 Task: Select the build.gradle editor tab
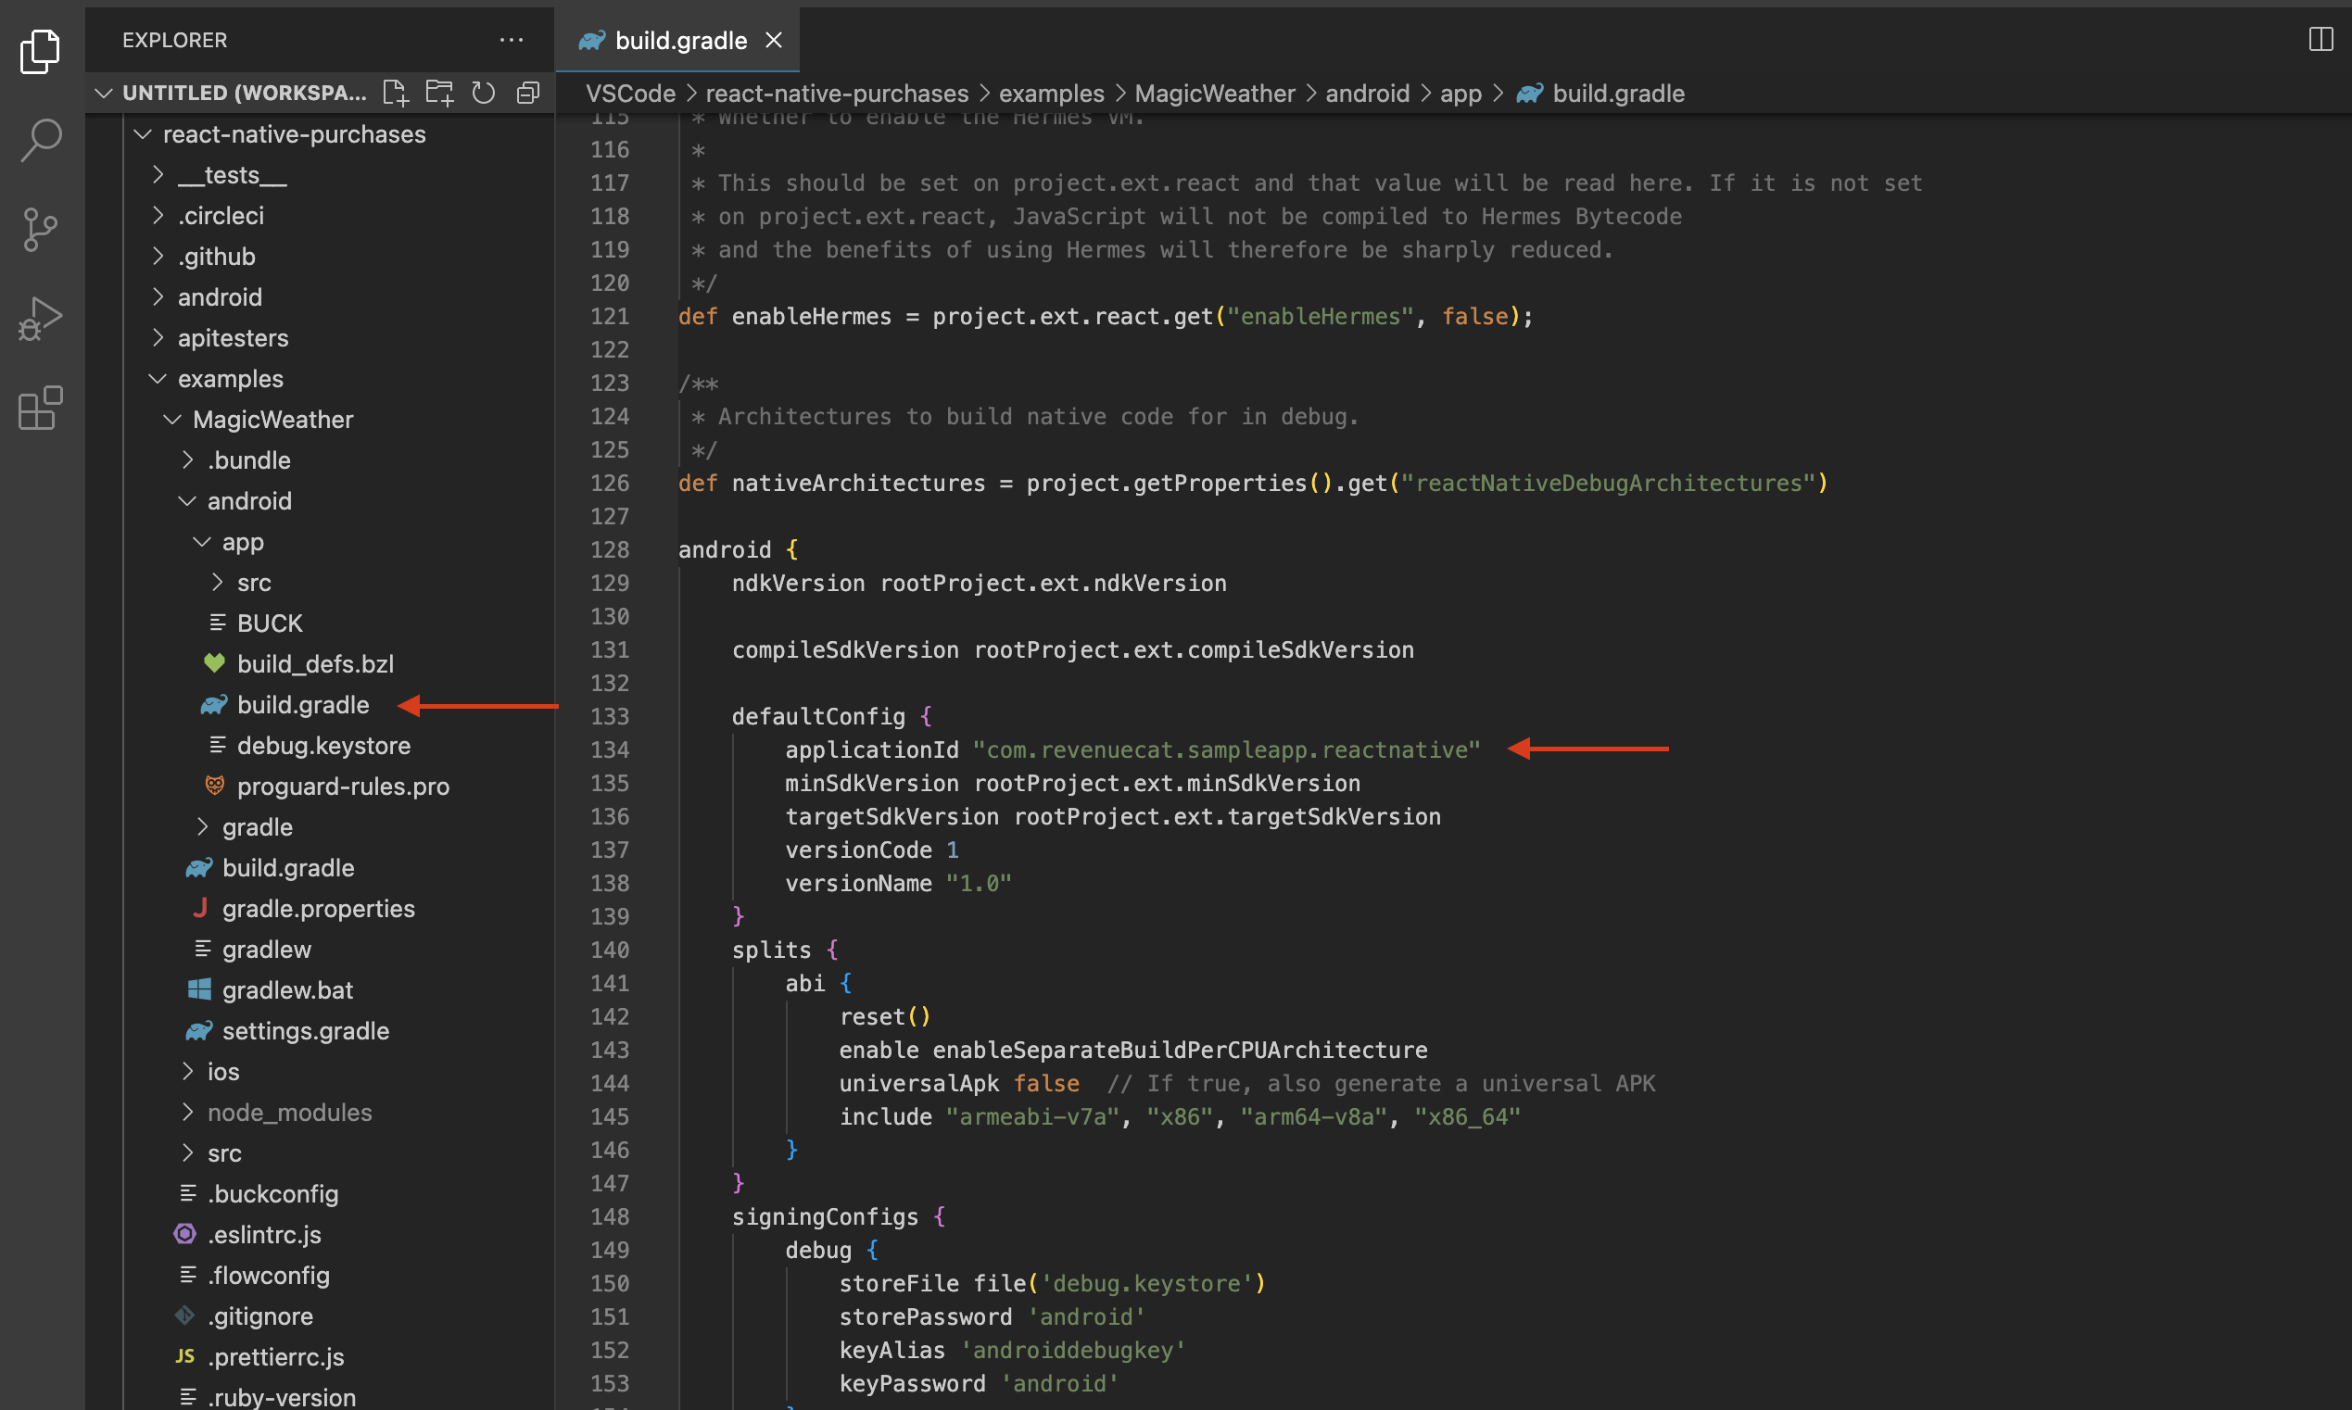point(679,40)
